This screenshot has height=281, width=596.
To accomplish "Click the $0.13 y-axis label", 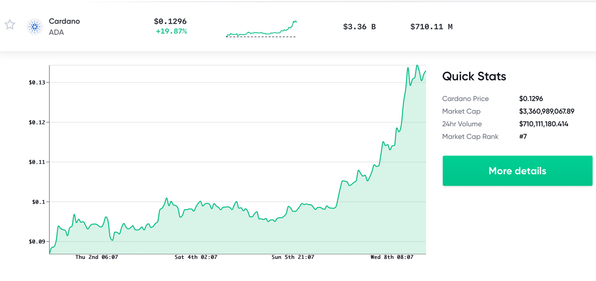I will pyautogui.click(x=37, y=82).
